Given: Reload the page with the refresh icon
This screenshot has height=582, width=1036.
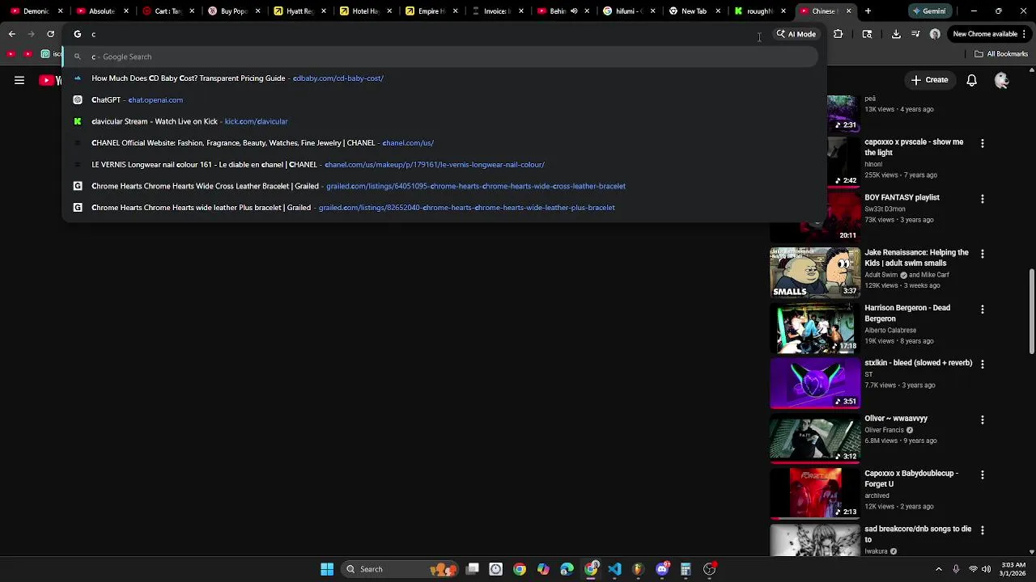Looking at the screenshot, I should tap(50, 34).
